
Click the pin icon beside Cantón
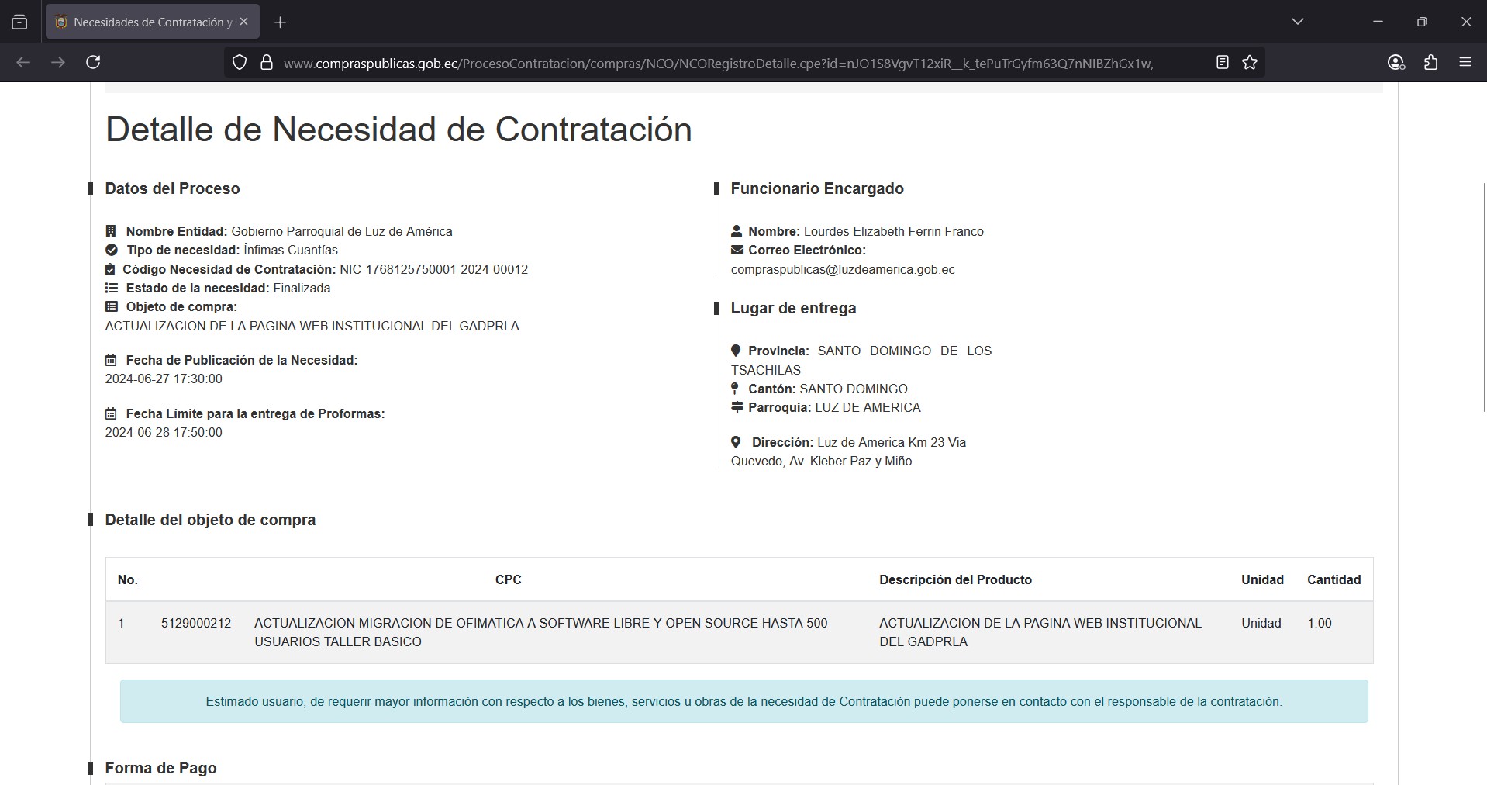coord(735,389)
